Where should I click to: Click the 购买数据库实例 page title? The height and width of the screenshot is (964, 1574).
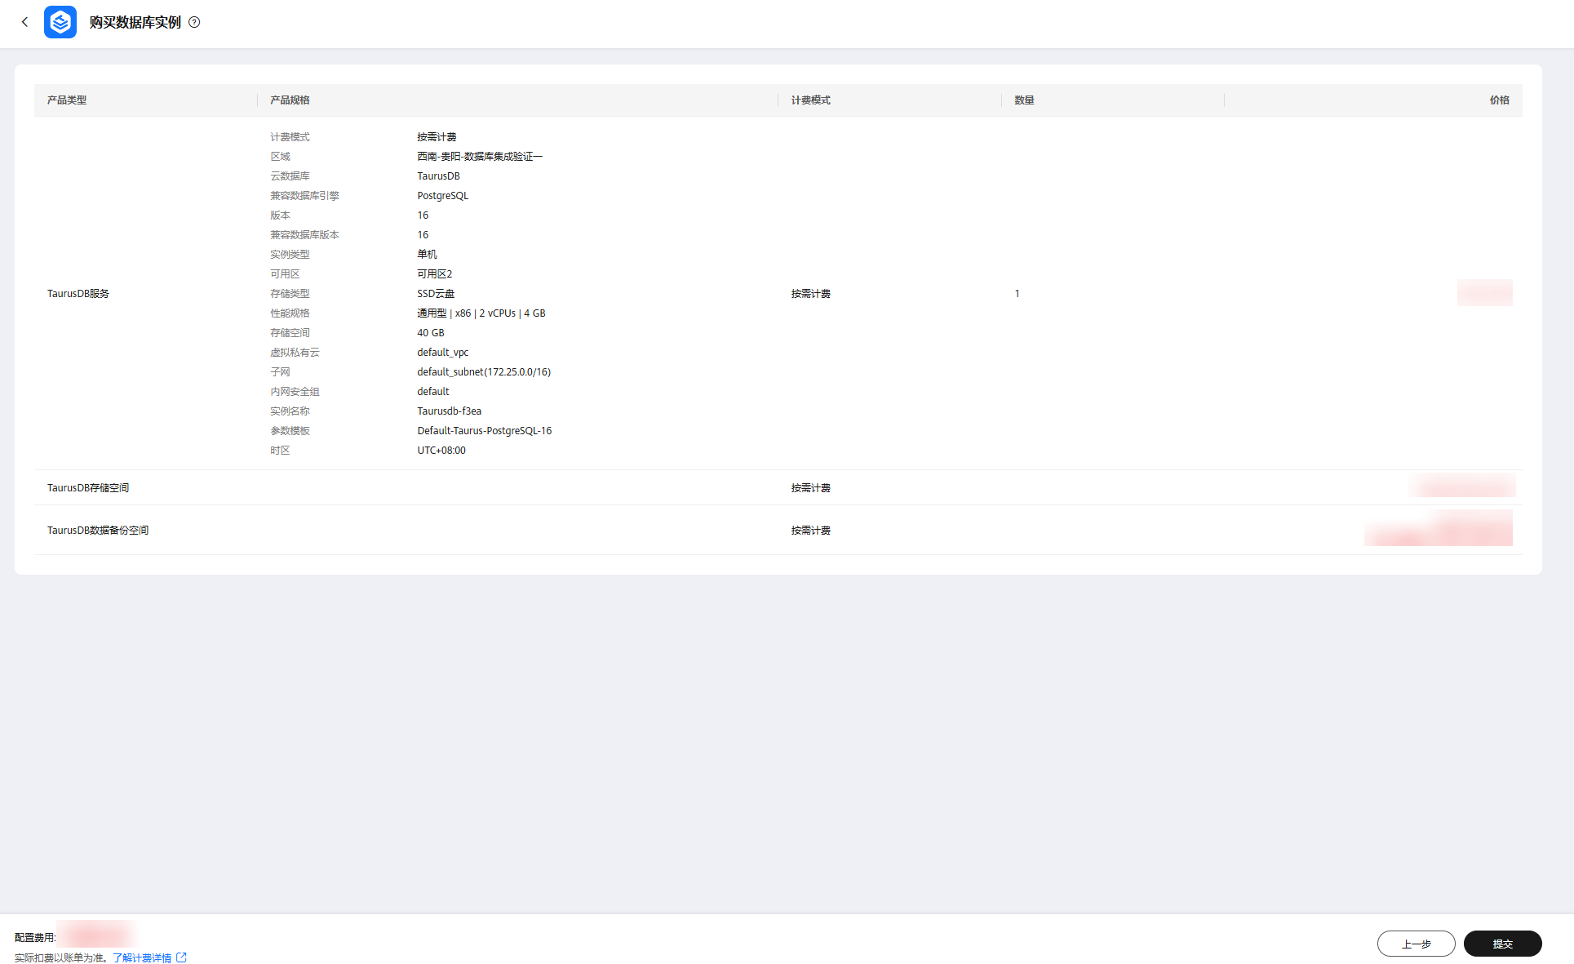pyautogui.click(x=135, y=22)
